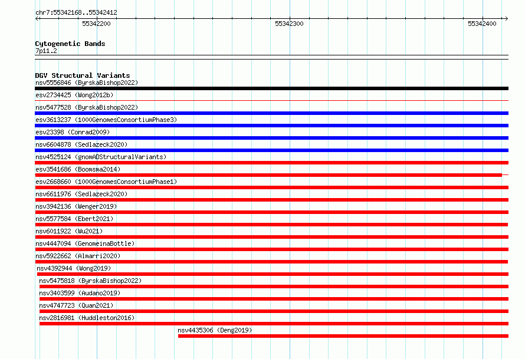This screenshot has width=525, height=359.
Task: Click the red nsv4447094 variant bar
Action: point(271,249)
